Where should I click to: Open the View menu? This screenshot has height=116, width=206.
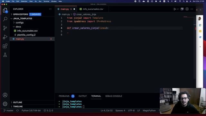click(31, 1)
